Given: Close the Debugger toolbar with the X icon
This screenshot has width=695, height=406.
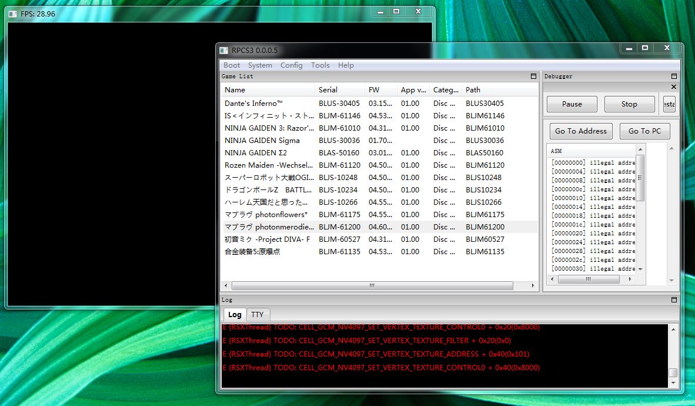Looking at the screenshot, I should click(674, 87).
